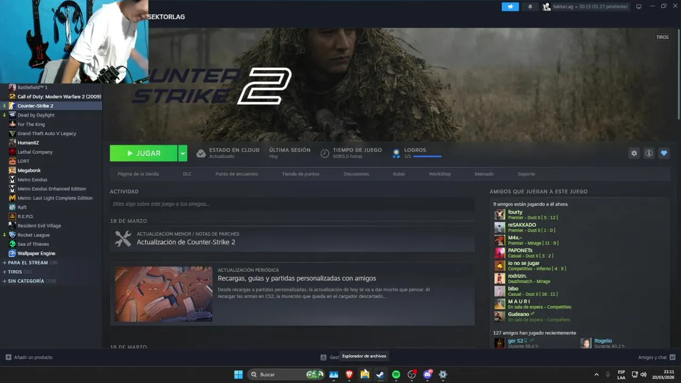
Task: Open friend PAPONETs entry
Action: 520,250
